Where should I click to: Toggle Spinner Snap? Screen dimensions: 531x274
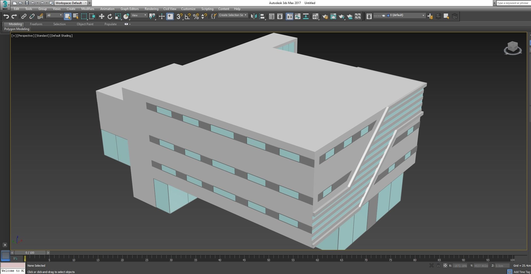204,16
